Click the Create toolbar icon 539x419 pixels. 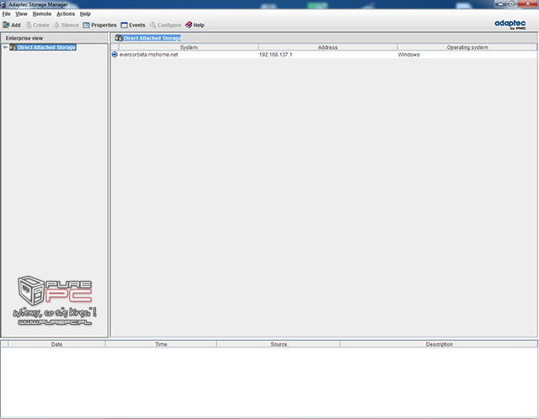pyautogui.click(x=29, y=25)
